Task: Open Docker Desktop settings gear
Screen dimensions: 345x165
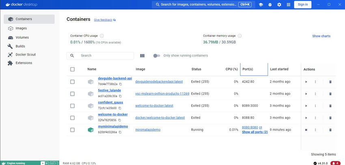Action: click(279, 4)
